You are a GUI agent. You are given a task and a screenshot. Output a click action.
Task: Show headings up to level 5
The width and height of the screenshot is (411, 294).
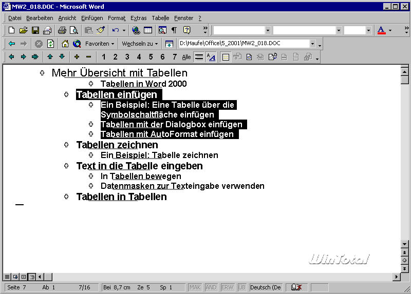[x=151, y=57]
